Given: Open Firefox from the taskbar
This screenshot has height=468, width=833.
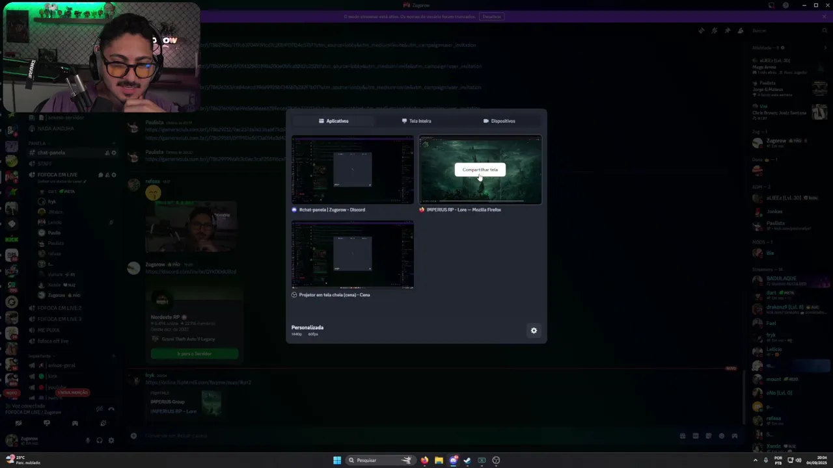Looking at the screenshot, I should [x=424, y=460].
